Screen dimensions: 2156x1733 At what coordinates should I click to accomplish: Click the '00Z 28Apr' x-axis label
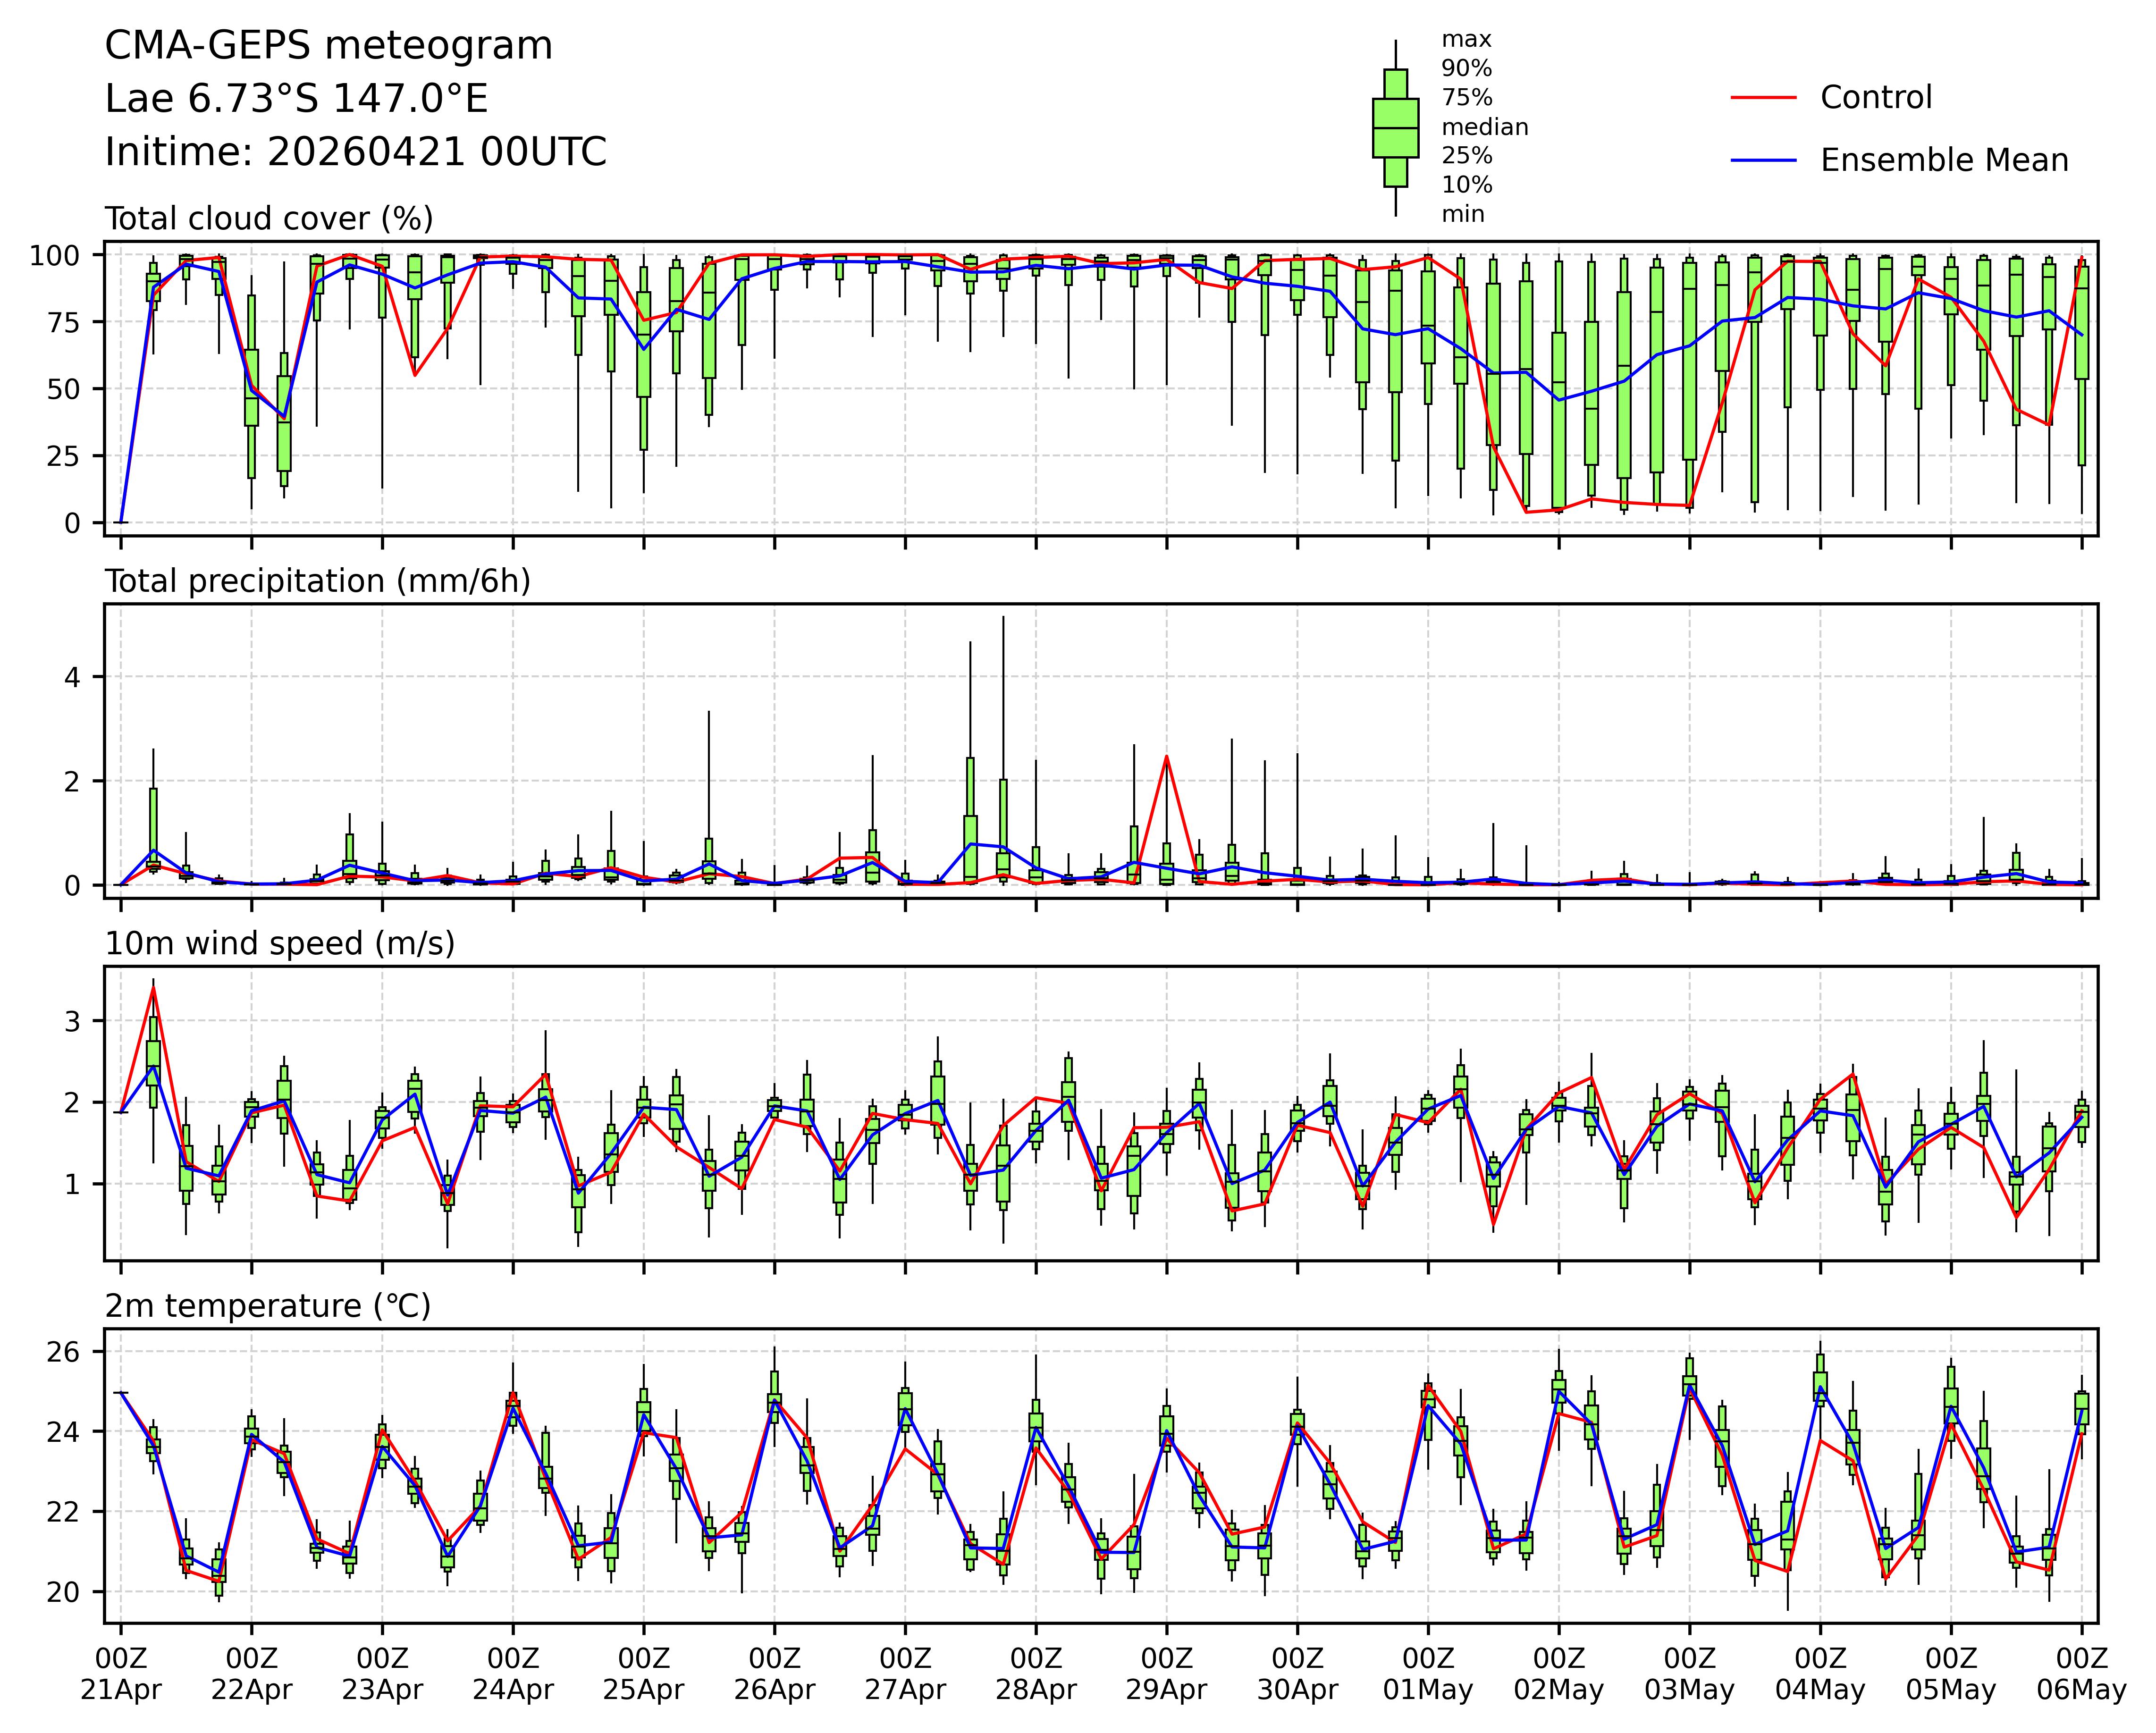(x=1035, y=1674)
